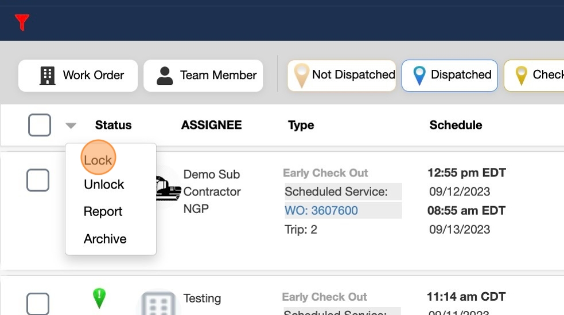Screen dimensions: 564x315
Task: Check the Demo Sub Contractor row checkbox
Action: 38,180
